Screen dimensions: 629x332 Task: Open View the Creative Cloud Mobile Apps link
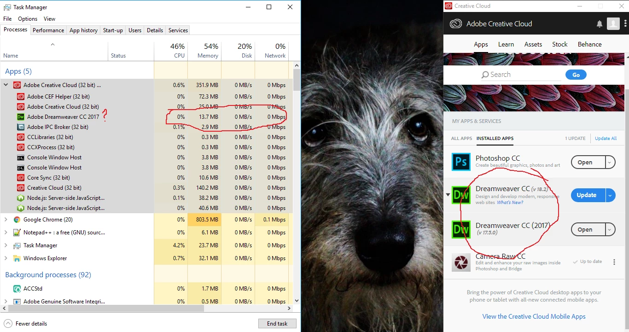click(534, 316)
